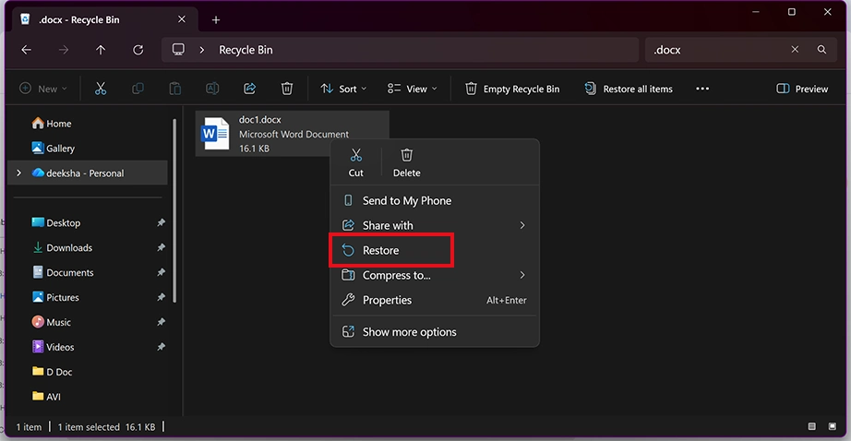Unpin Pictures using its pin icon
The height and width of the screenshot is (441, 851).
[x=162, y=297]
